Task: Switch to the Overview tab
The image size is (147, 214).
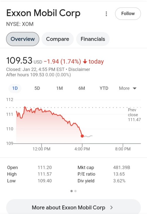Action: (23, 39)
